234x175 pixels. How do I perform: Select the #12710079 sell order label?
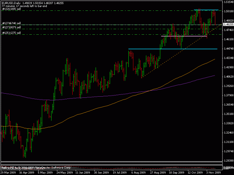tap(12, 27)
